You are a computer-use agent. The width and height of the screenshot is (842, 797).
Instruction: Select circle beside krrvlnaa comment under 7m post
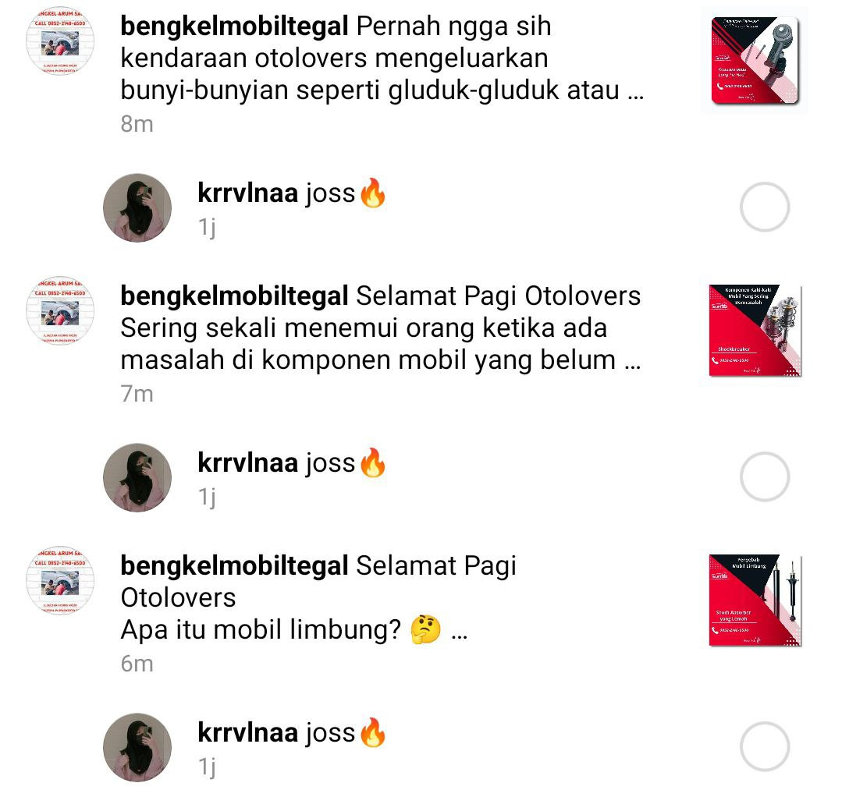(765, 477)
